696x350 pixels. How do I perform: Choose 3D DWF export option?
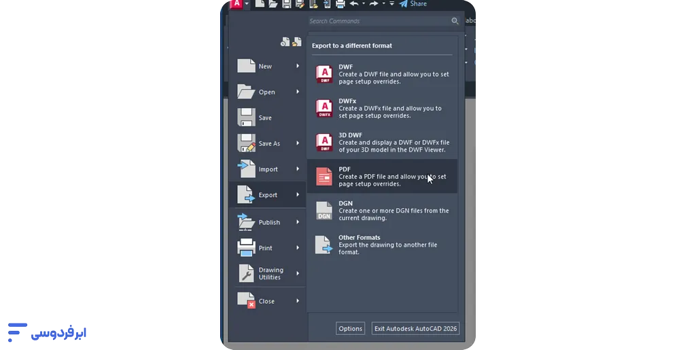coord(382,143)
